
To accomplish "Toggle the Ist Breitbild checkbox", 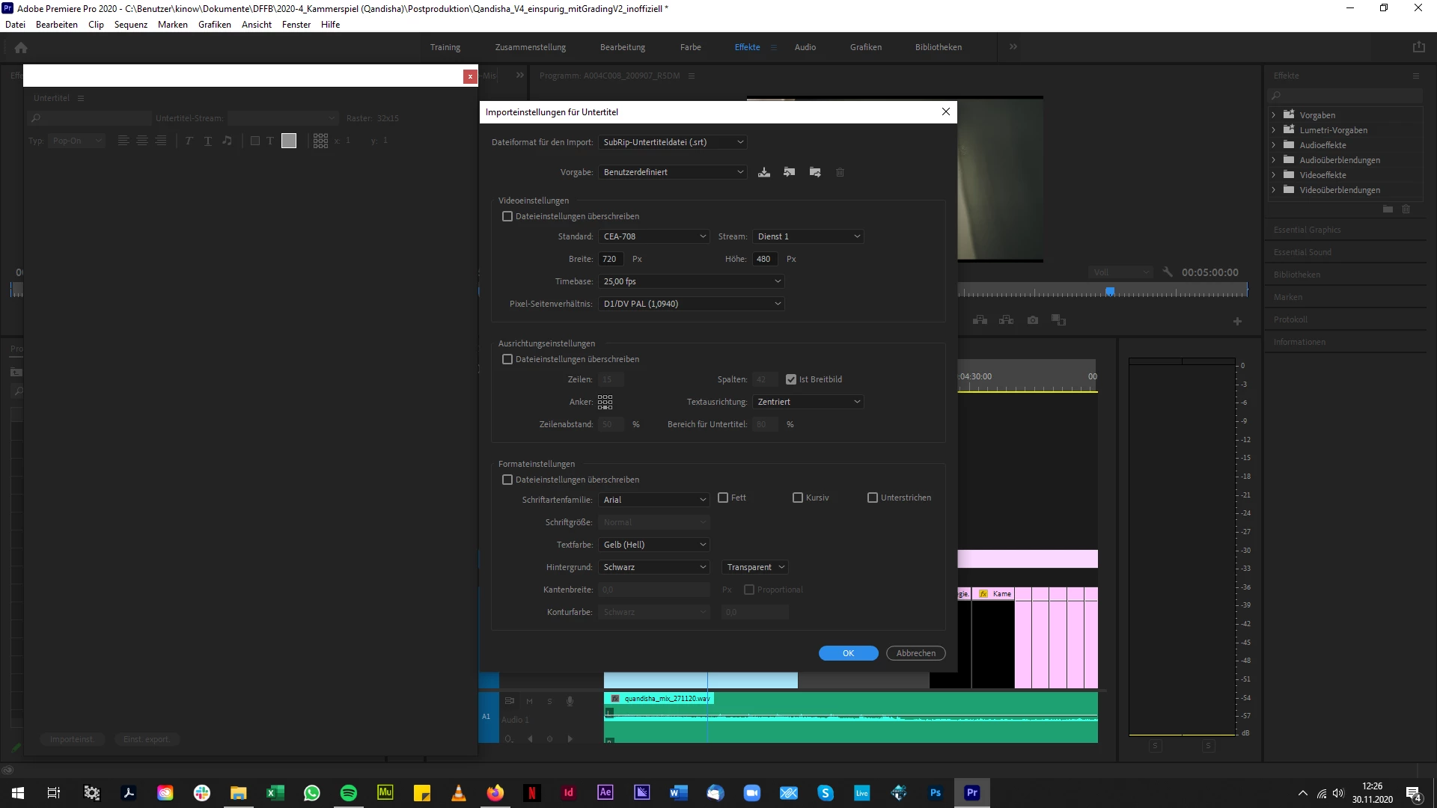I will click(x=791, y=379).
